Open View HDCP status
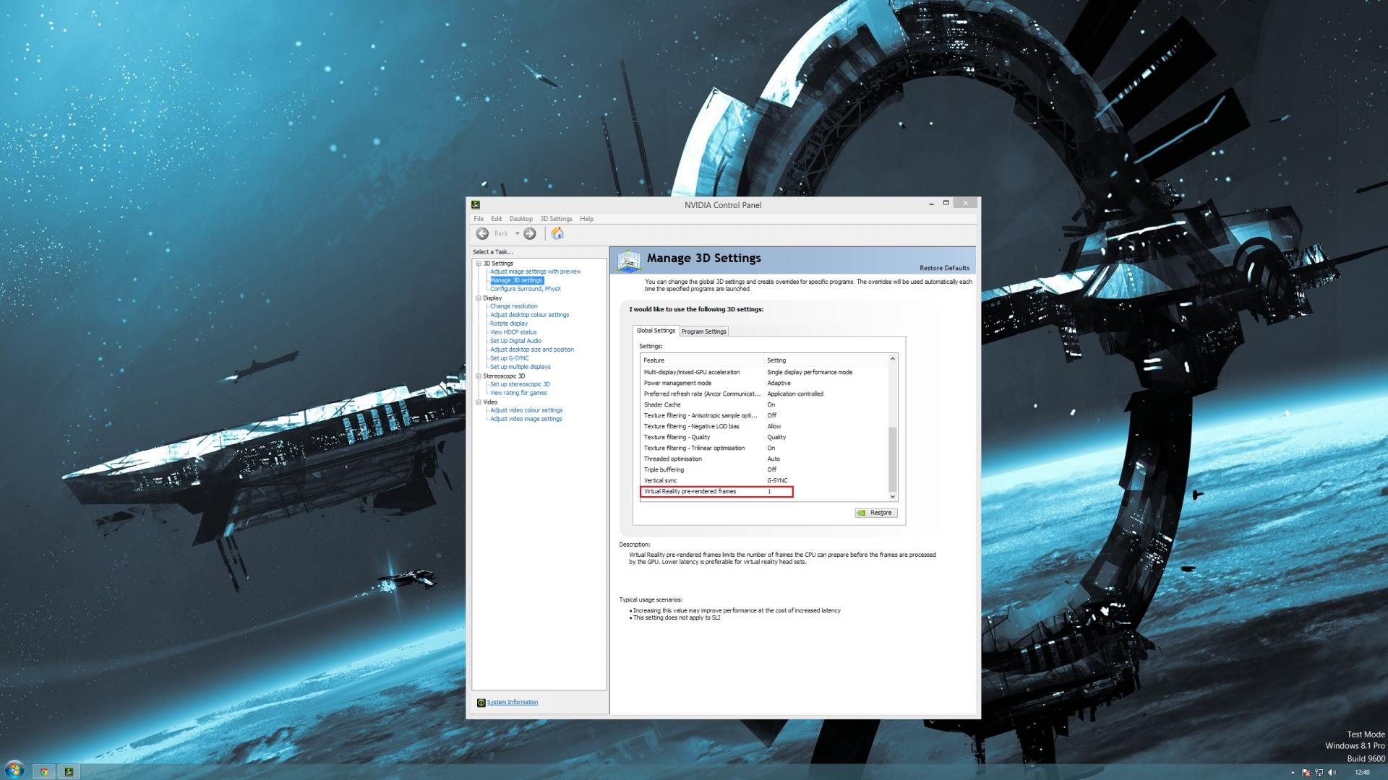 pyautogui.click(x=513, y=332)
